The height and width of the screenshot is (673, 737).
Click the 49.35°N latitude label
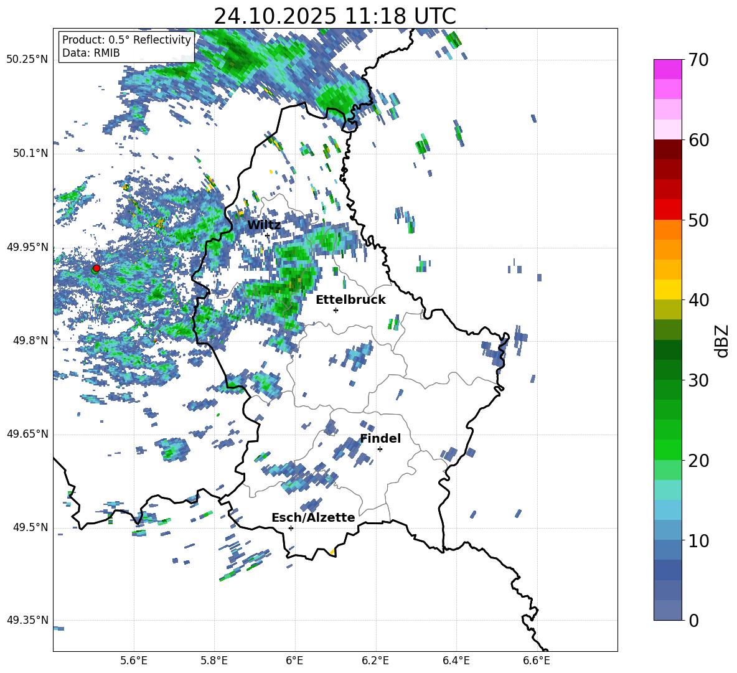(x=27, y=620)
